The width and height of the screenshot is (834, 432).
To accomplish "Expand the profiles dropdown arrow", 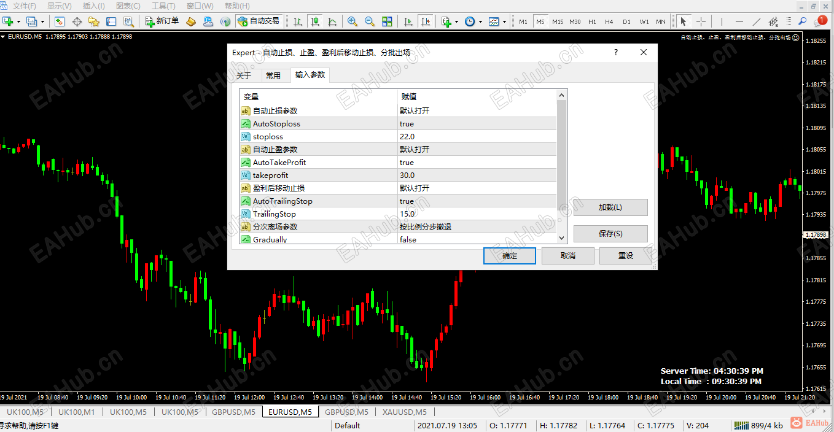I will coord(42,21).
